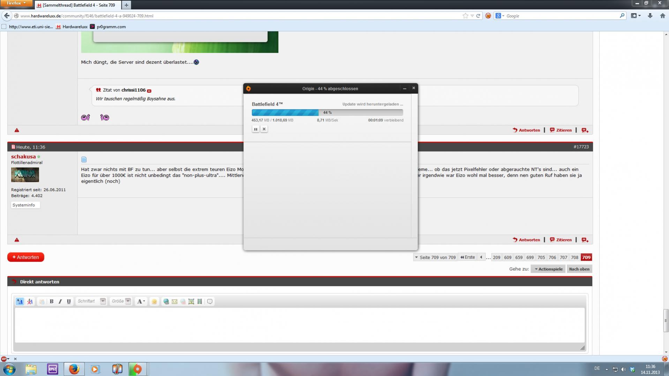Go to the previous page arrow
This screenshot has height=376, width=669.
(x=481, y=258)
